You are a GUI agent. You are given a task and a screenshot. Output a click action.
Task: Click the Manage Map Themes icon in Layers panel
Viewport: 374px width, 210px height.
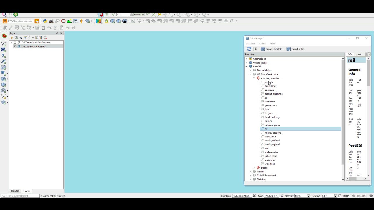pos(21,38)
